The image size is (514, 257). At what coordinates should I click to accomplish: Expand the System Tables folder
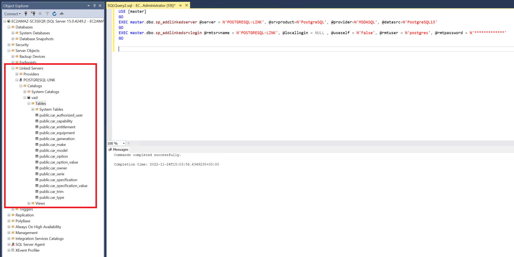(33, 109)
